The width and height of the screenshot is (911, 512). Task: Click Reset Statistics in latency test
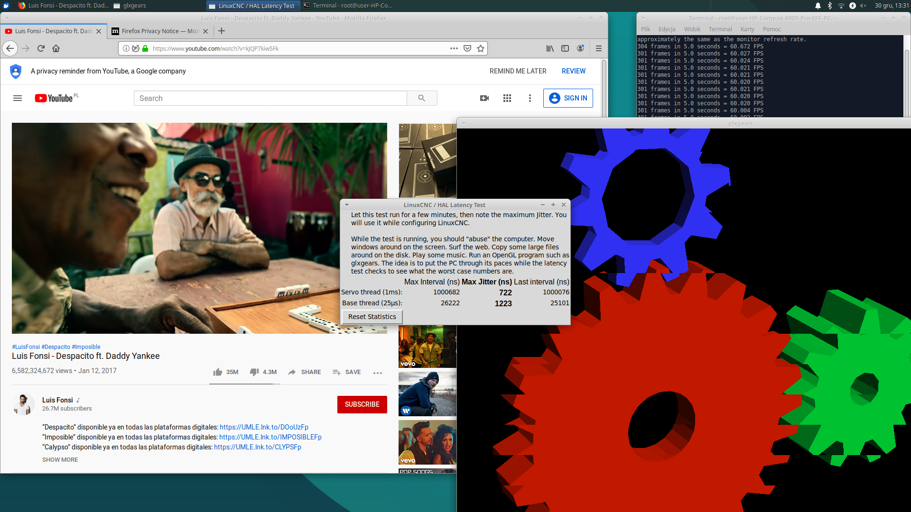pyautogui.click(x=372, y=317)
